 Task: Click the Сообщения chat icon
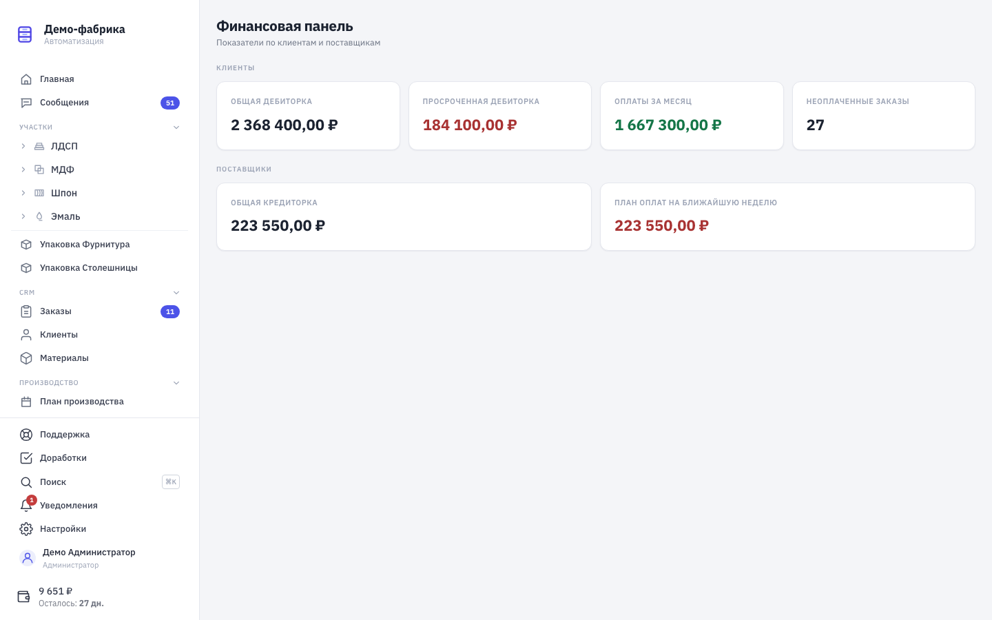click(26, 103)
